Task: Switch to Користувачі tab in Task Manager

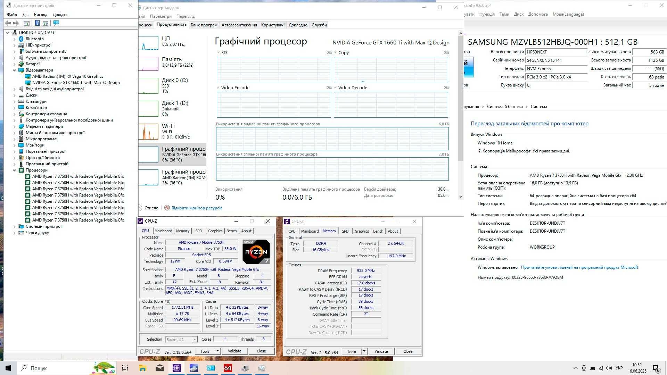Action: coord(273,25)
